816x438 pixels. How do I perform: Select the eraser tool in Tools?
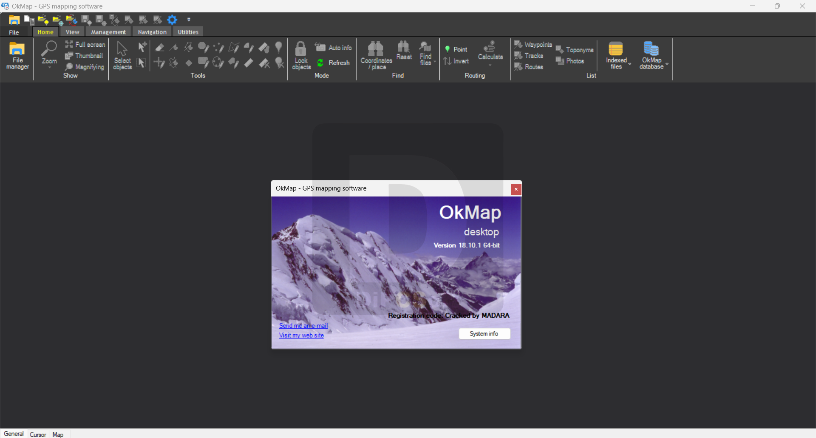pos(159,47)
